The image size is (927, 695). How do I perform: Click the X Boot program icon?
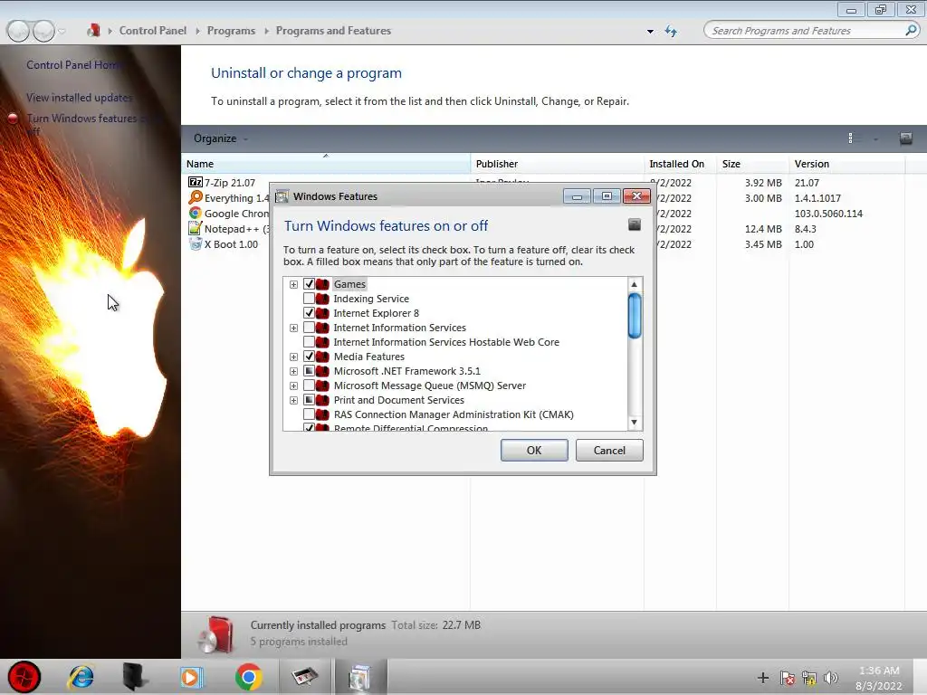click(196, 243)
